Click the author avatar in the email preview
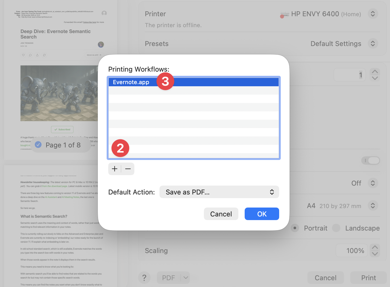Image resolution: width=390 pixels, height=287 pixels. tap(101, 44)
